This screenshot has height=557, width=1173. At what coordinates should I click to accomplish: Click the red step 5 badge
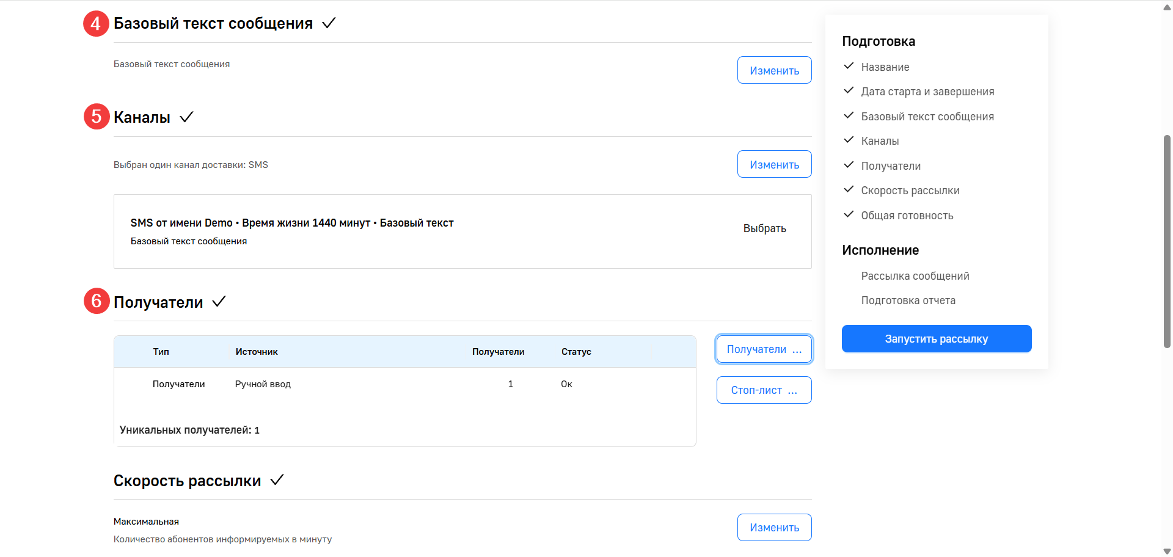pyautogui.click(x=96, y=117)
